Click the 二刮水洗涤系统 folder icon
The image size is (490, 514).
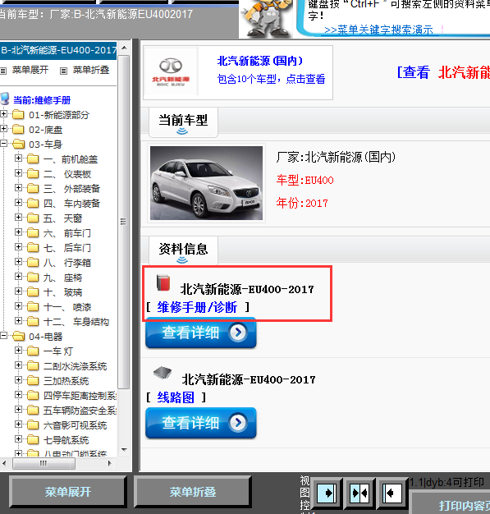(33, 366)
